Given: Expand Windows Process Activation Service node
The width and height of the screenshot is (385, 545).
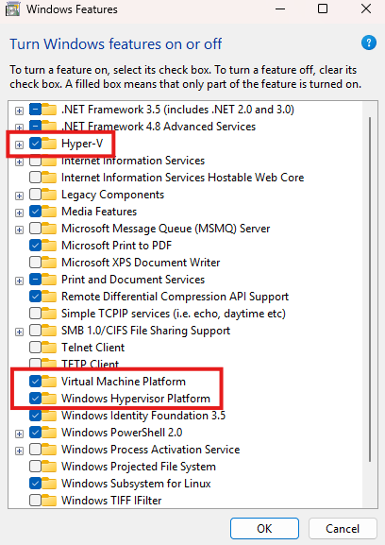Looking at the screenshot, I should click(x=19, y=451).
